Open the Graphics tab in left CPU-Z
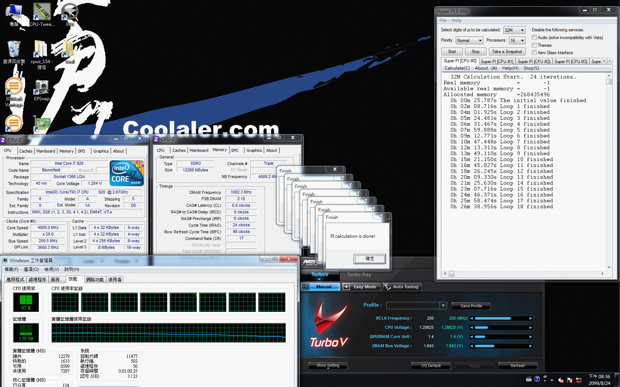 point(101,151)
